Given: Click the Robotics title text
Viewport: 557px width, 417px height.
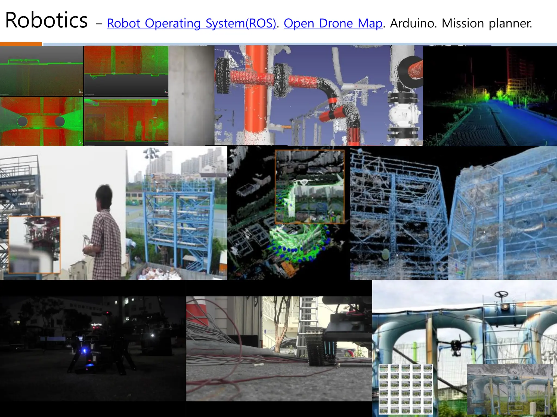Looking at the screenshot, I should pyautogui.click(x=47, y=20).
